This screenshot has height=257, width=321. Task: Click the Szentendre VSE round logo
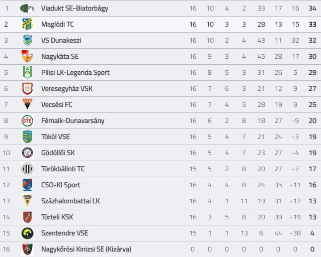coord(28,233)
